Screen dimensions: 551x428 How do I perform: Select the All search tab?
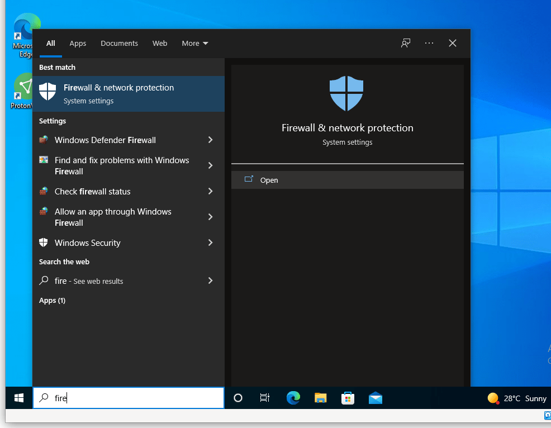point(51,43)
